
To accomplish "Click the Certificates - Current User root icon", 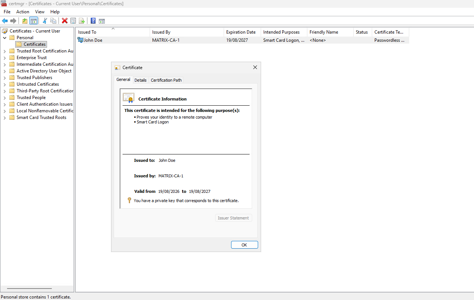I will click(5, 31).
